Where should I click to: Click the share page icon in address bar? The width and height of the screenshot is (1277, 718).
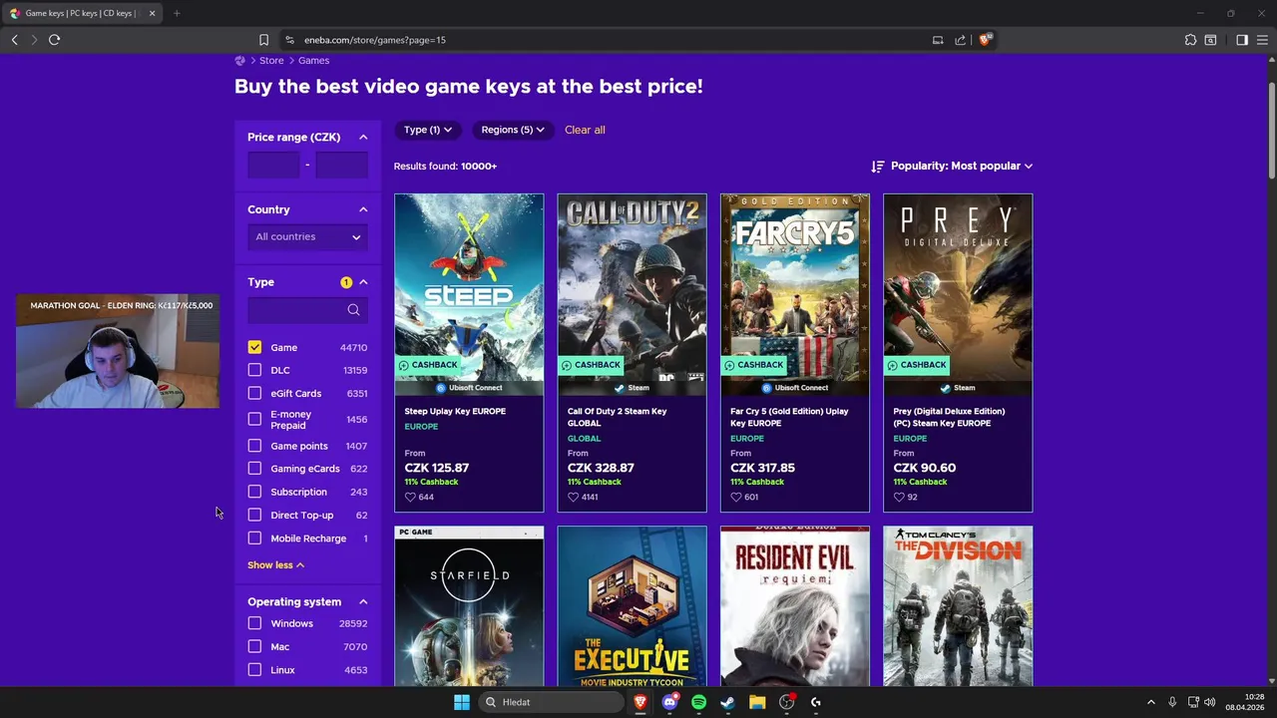960,40
